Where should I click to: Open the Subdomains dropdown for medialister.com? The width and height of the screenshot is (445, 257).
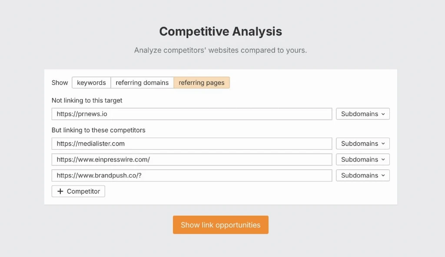[363, 144]
